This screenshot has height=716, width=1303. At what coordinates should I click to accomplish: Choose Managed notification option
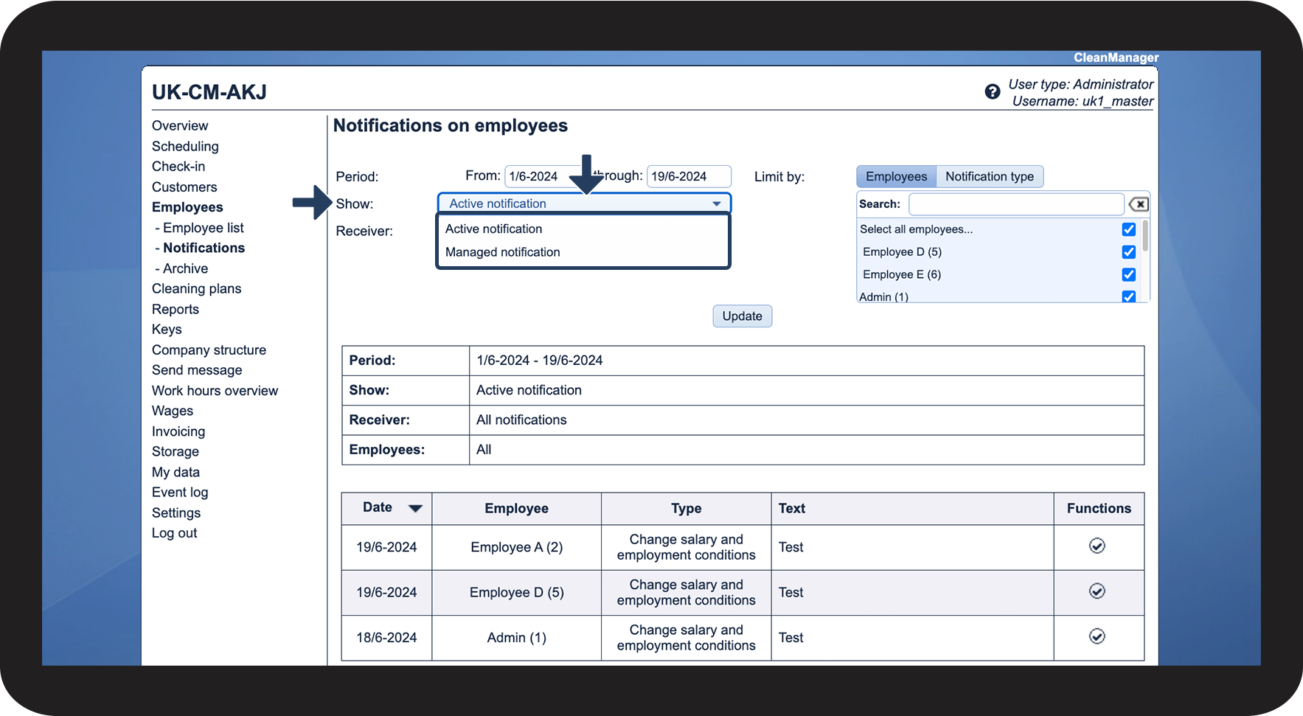[x=503, y=252]
